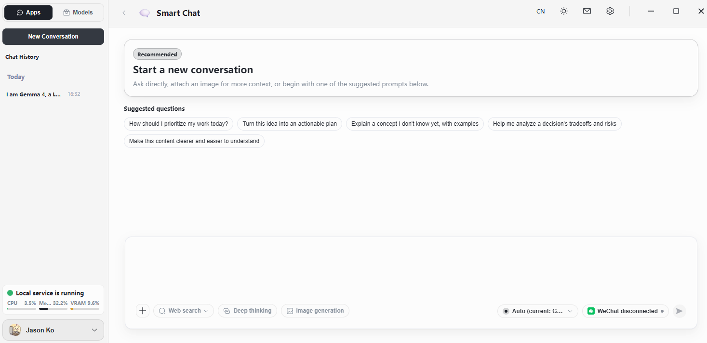Click the Chat History heading
707x343 pixels.
[x=22, y=57]
